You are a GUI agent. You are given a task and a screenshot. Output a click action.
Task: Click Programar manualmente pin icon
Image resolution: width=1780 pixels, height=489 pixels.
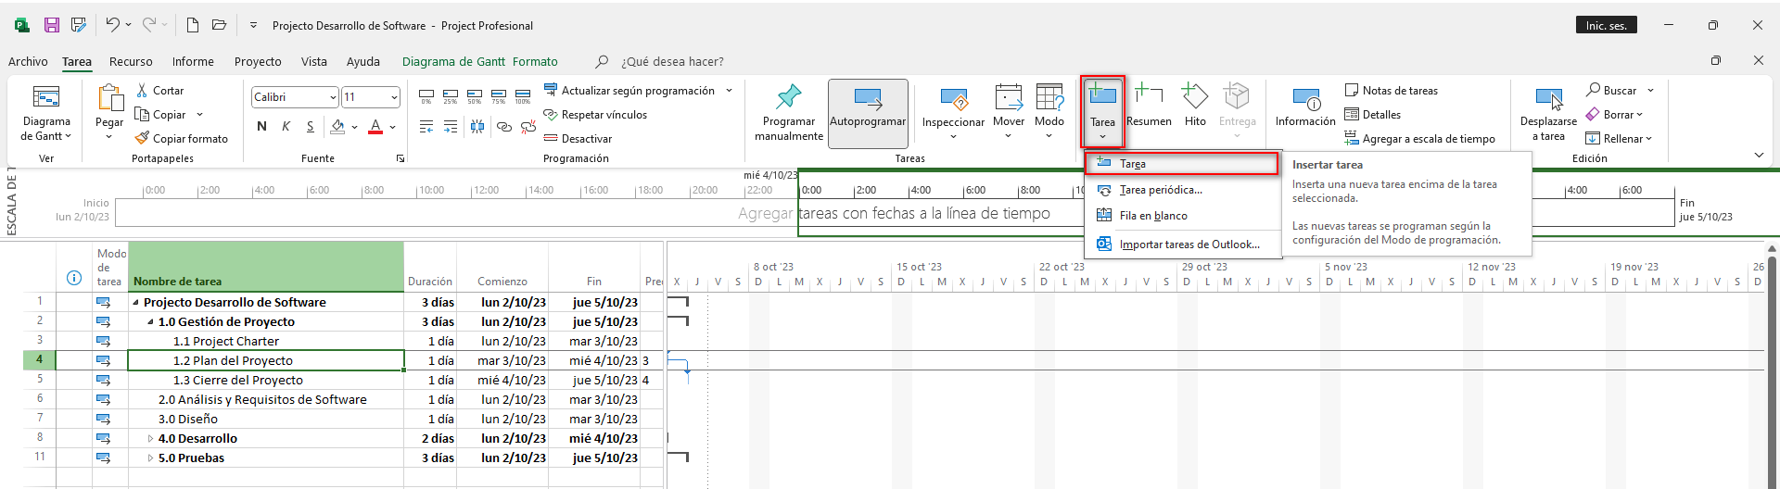[x=788, y=96]
